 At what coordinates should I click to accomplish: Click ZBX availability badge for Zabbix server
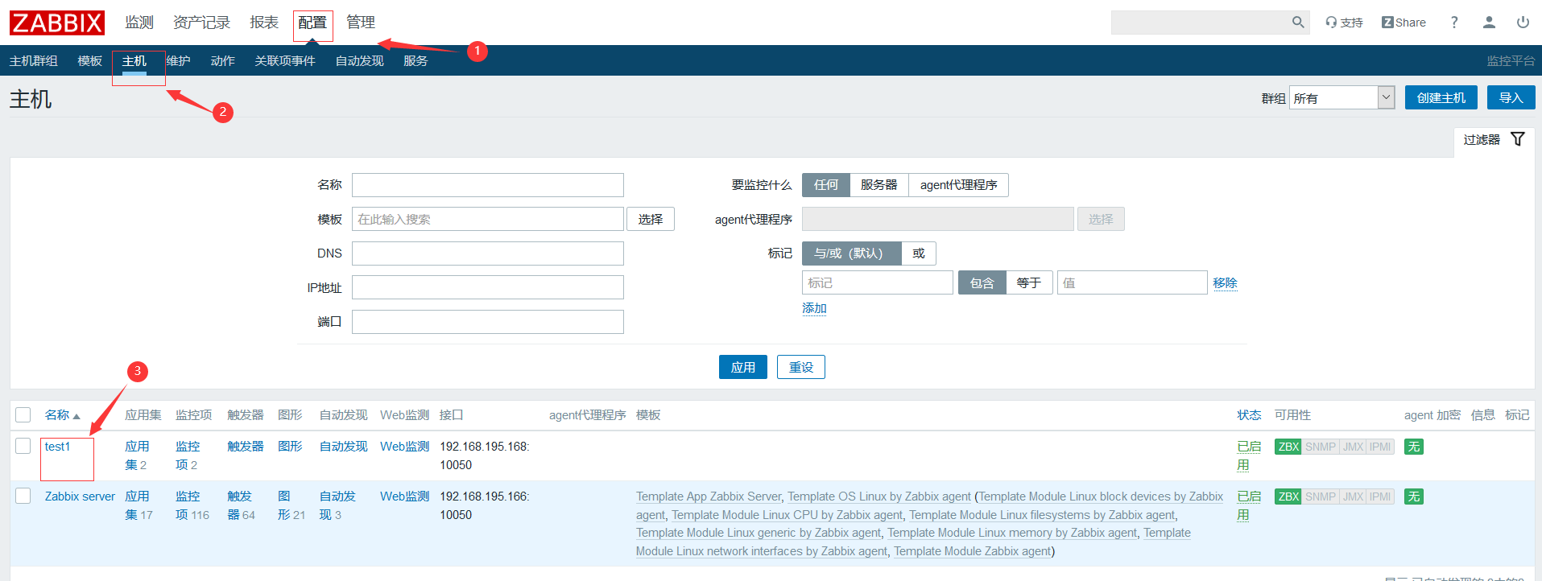pyautogui.click(x=1288, y=497)
